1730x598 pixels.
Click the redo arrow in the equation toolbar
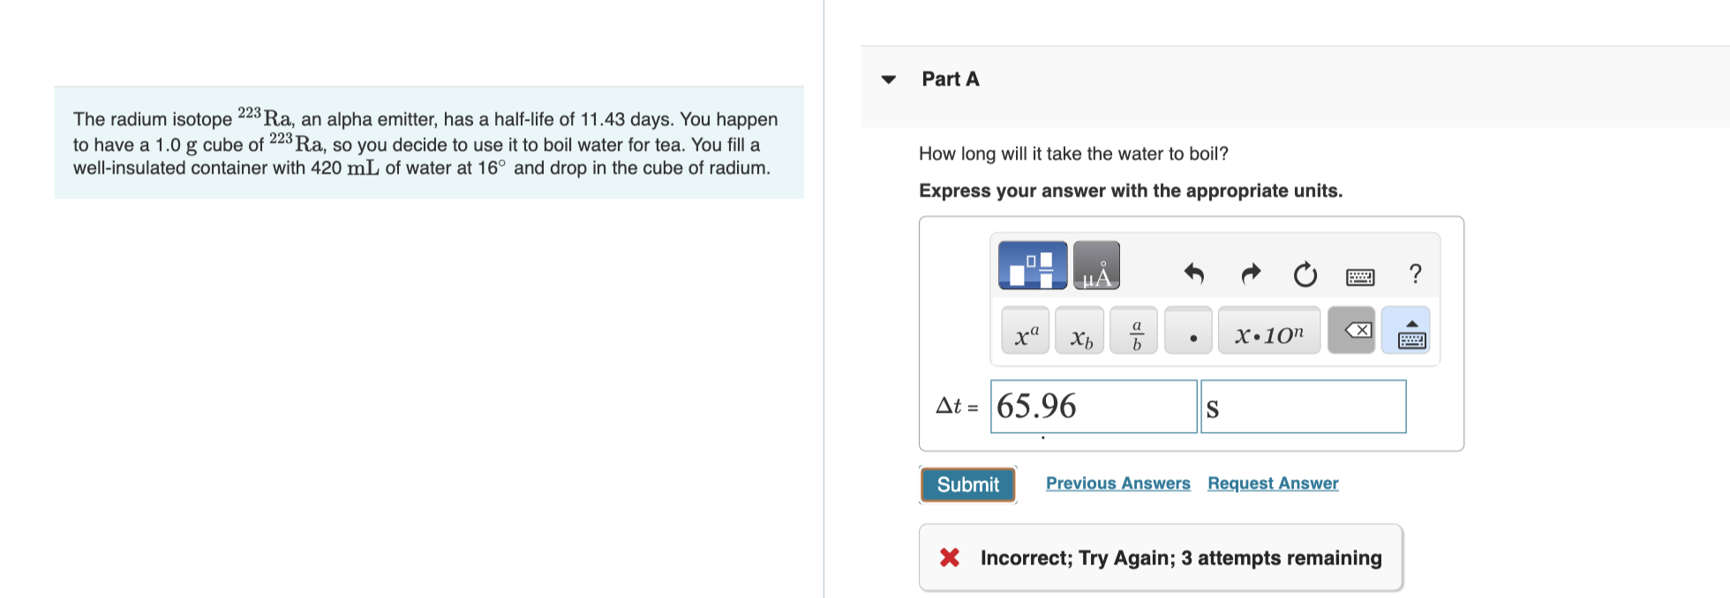coord(1250,274)
